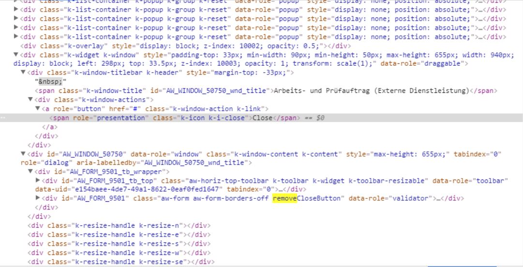Select the k-resize-handle k-resize-se div row
The height and width of the screenshot is (267, 523).
121,262
